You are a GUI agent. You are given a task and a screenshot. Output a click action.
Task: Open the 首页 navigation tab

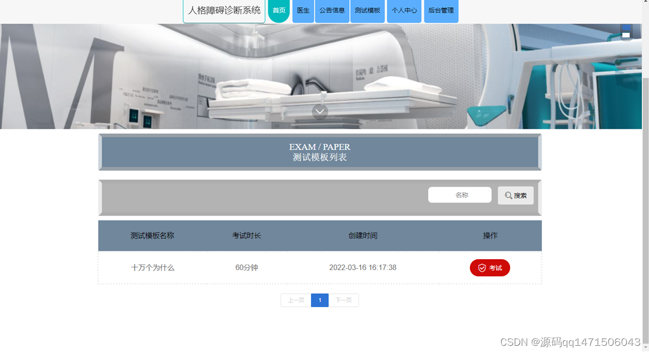pyautogui.click(x=278, y=10)
